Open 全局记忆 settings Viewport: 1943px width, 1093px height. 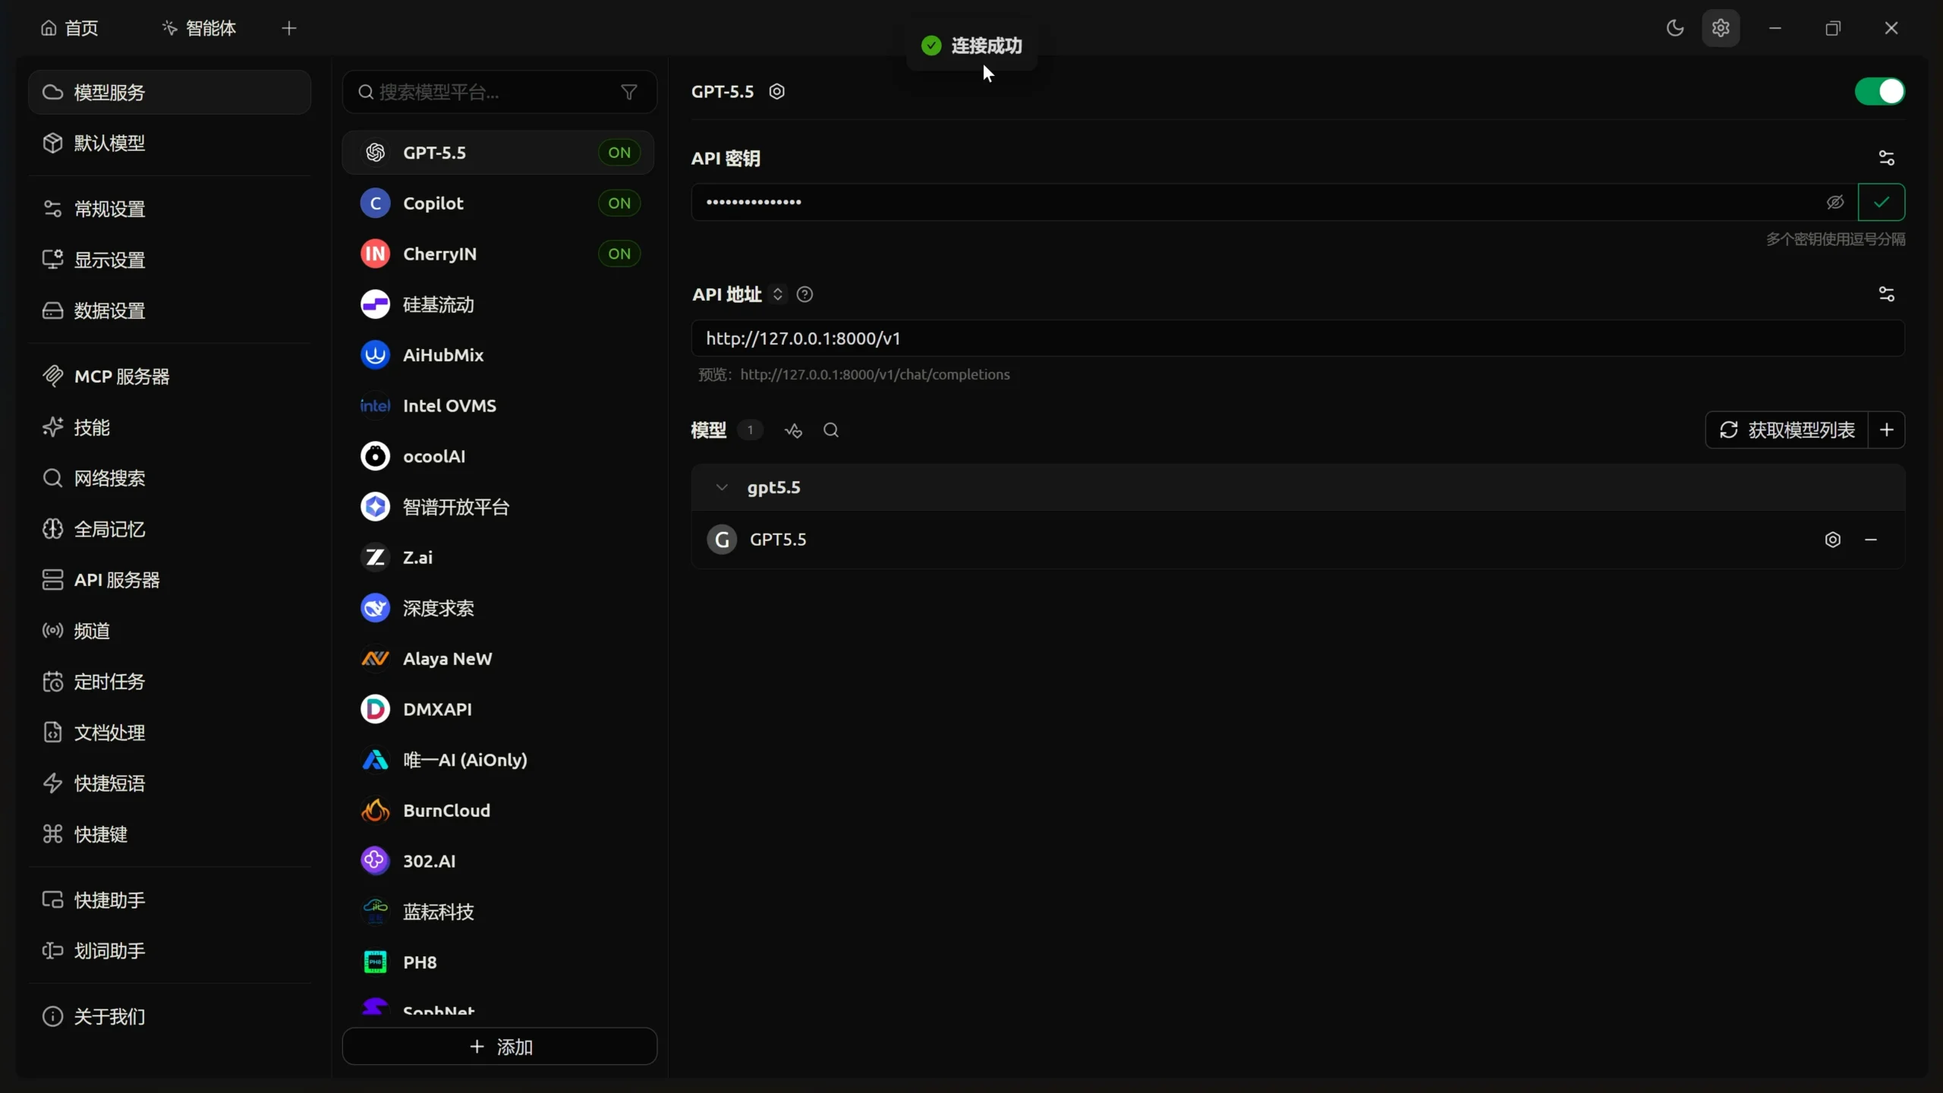coord(169,529)
